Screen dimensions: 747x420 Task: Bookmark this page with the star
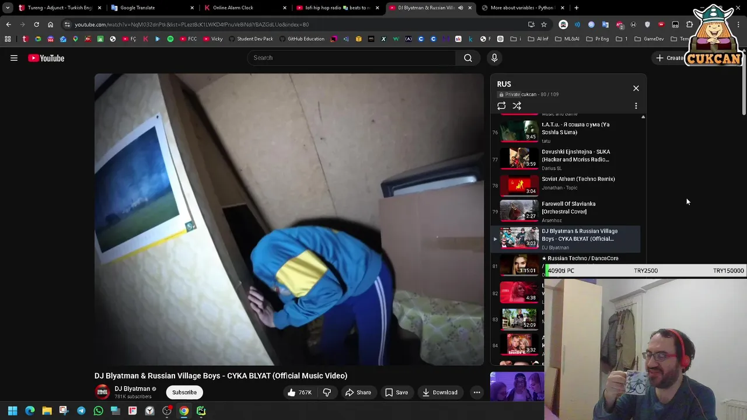(x=544, y=24)
